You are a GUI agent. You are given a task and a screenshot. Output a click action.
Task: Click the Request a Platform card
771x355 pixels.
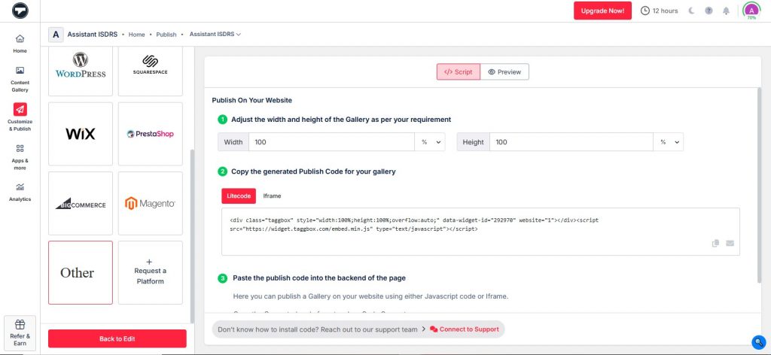(151, 272)
